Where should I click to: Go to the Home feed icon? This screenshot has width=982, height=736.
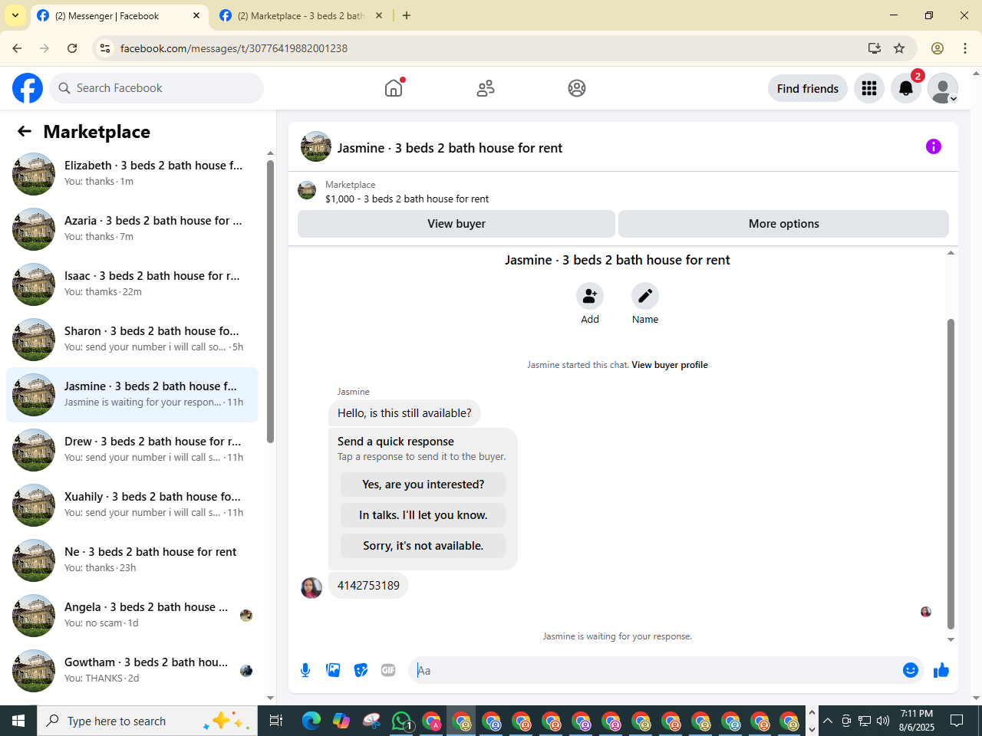click(x=394, y=88)
